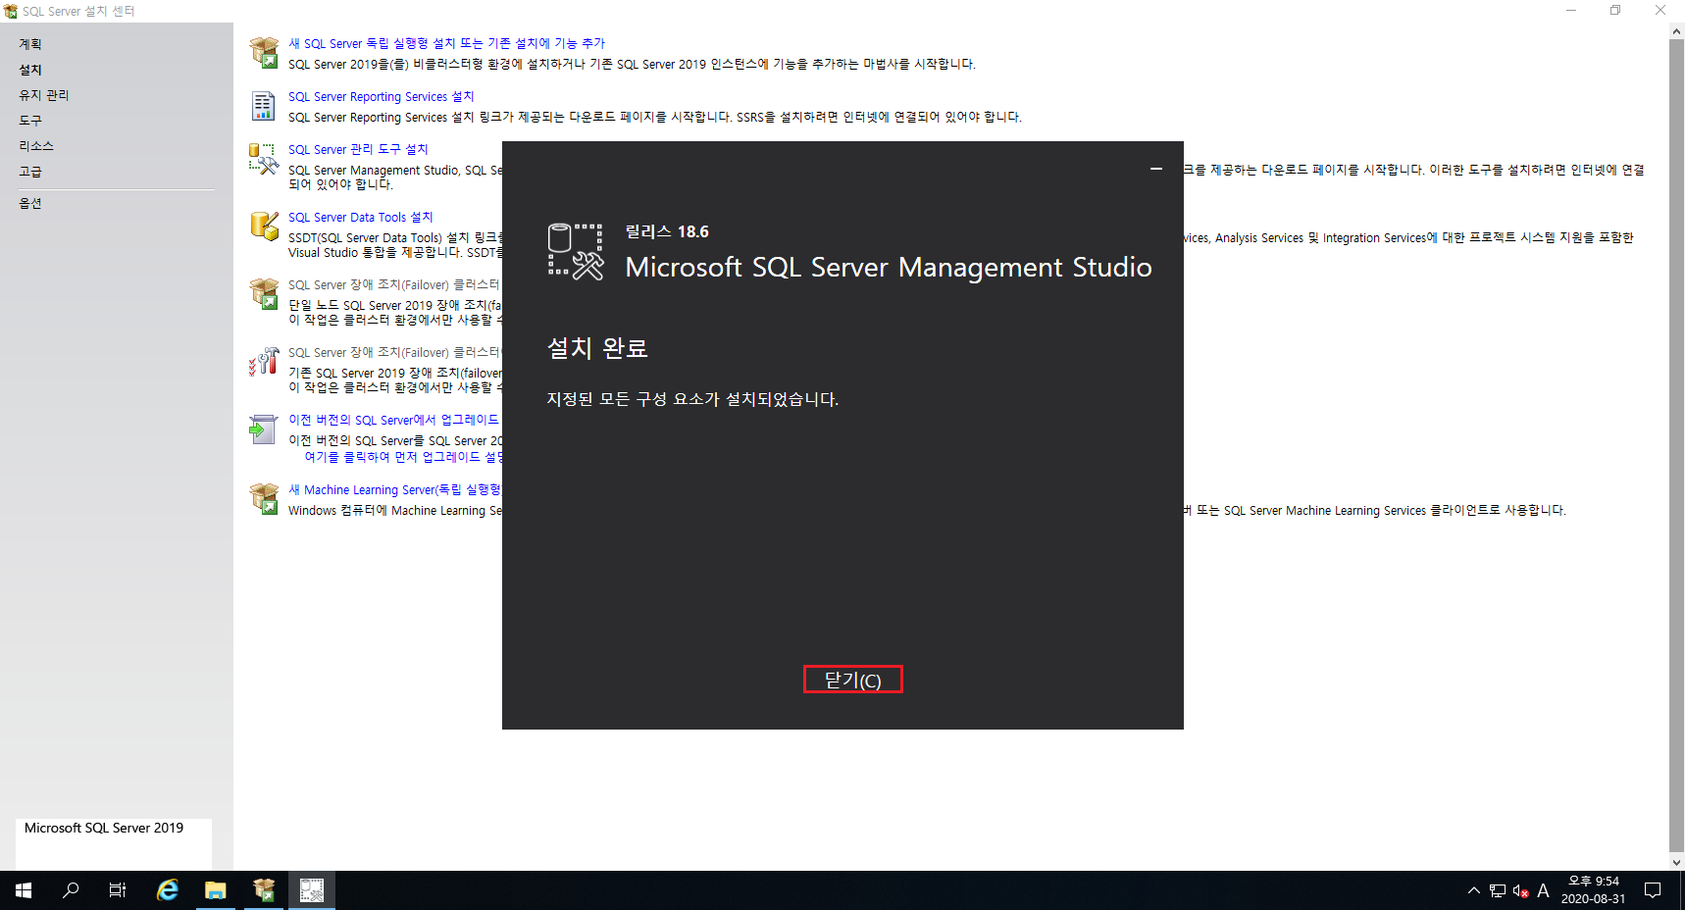
Task: Click the SQL Server 설치 센터 title icon
Action: coord(11,11)
